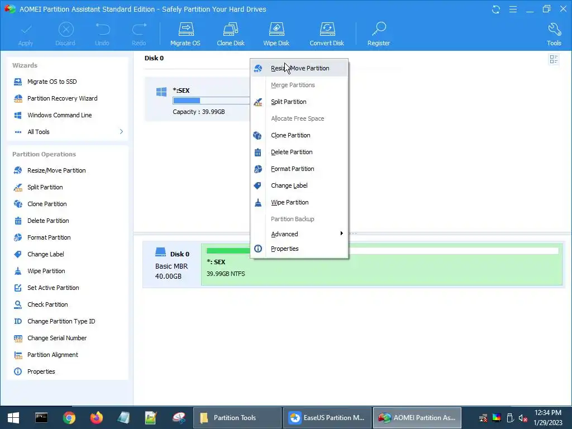Click the refresh icon in title bar
Screen dimensions: 572x429
click(x=496, y=9)
